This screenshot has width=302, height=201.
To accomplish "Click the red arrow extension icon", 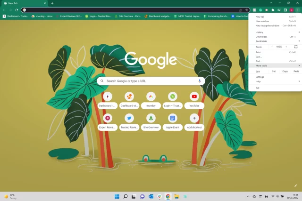I will click(x=267, y=10).
